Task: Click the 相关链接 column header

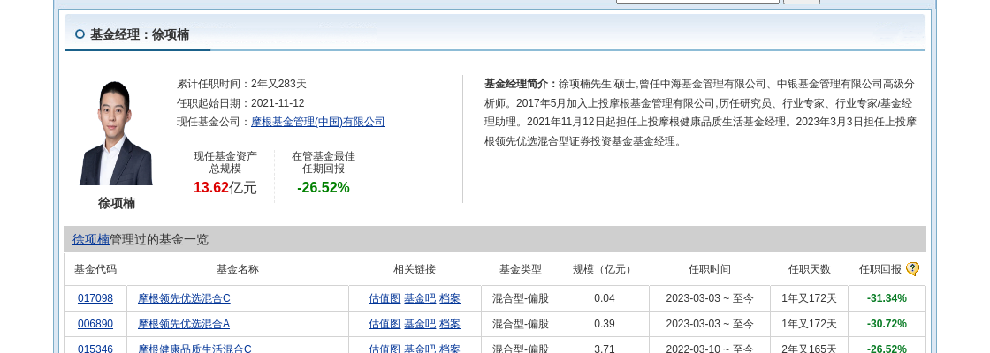Action: [x=415, y=269]
